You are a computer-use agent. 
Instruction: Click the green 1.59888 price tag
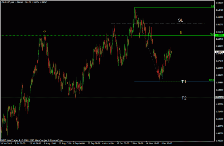tap(219, 35)
